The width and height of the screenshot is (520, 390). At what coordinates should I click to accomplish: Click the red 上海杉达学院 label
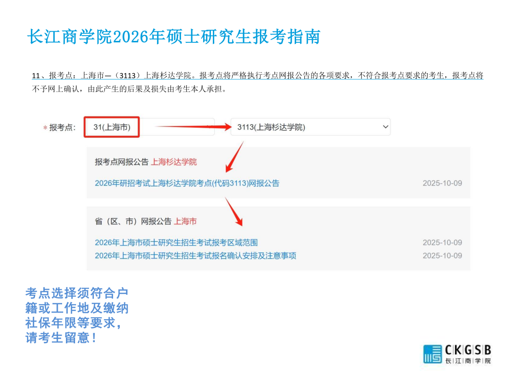[x=174, y=162]
